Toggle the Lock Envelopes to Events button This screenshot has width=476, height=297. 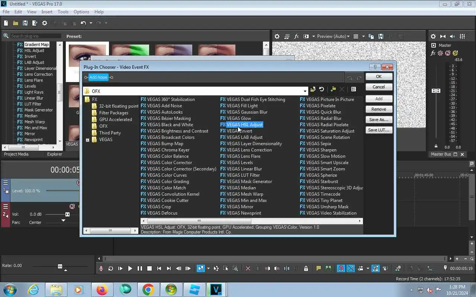[x=376, y=268]
